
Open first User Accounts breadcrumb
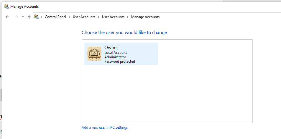pos(84,17)
